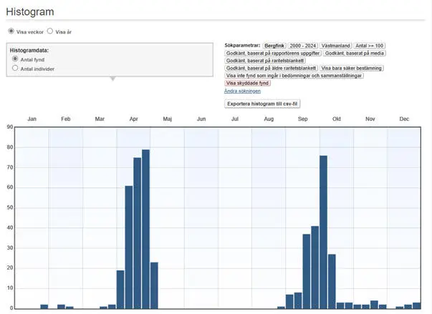Click the 'Apr' month label on chart
Image resolution: width=432 pixels, height=314 pixels.
tap(133, 119)
